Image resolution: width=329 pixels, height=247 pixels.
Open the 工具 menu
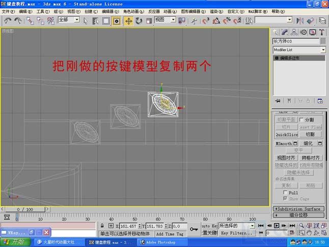tap(43, 12)
